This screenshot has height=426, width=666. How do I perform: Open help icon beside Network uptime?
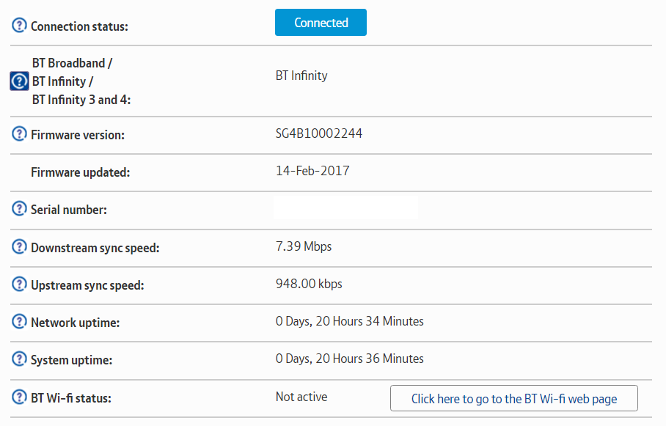point(19,321)
